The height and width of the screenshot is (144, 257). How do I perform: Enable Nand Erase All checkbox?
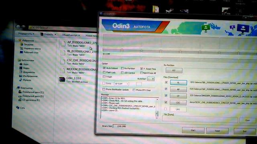tap(141, 73)
